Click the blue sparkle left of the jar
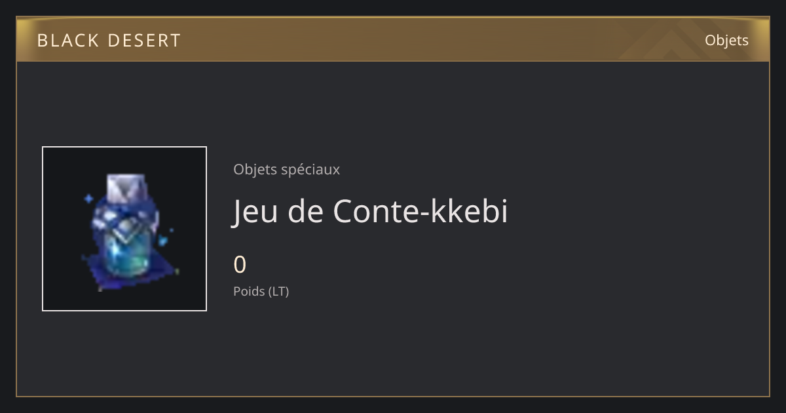786x413 pixels. 89,197
